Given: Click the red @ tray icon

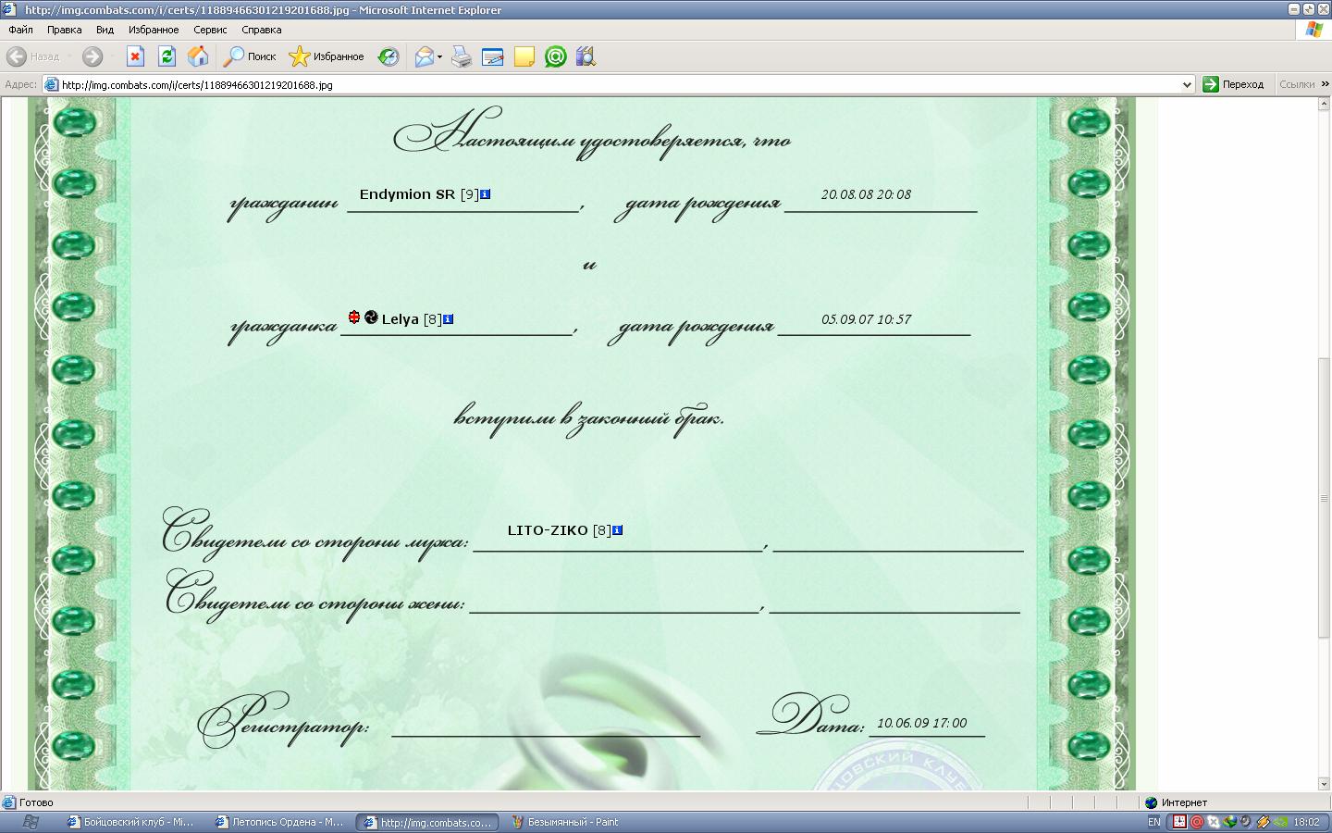Looking at the screenshot, I should click(1197, 822).
